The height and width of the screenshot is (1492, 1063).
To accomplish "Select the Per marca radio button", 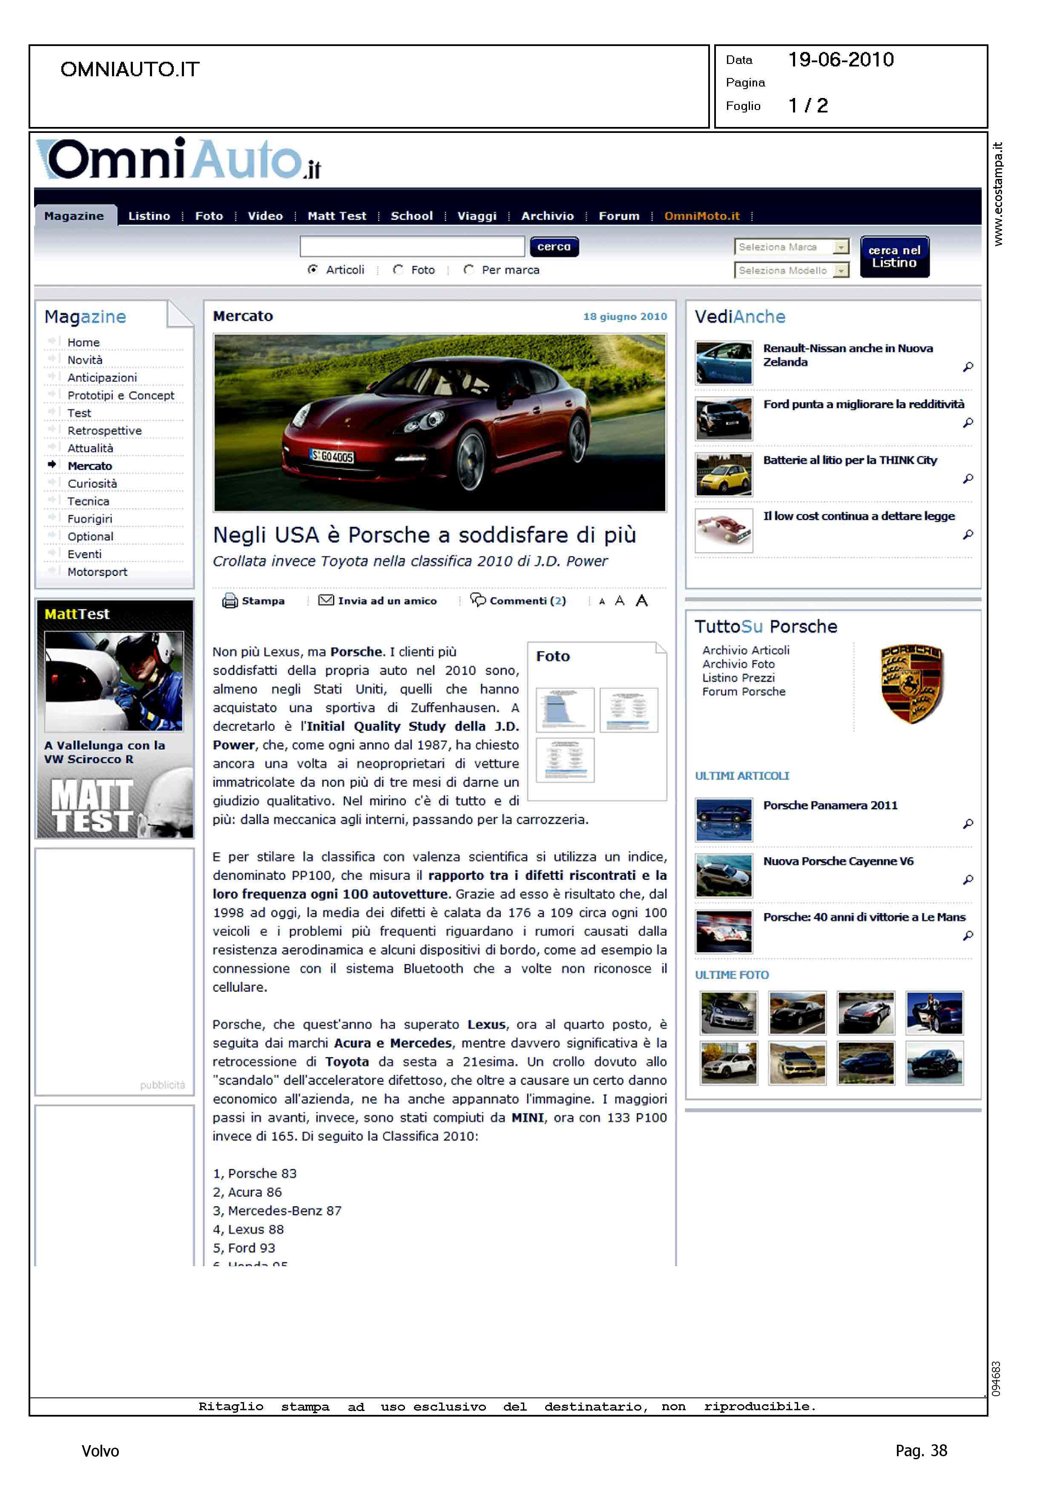I will point(468,269).
